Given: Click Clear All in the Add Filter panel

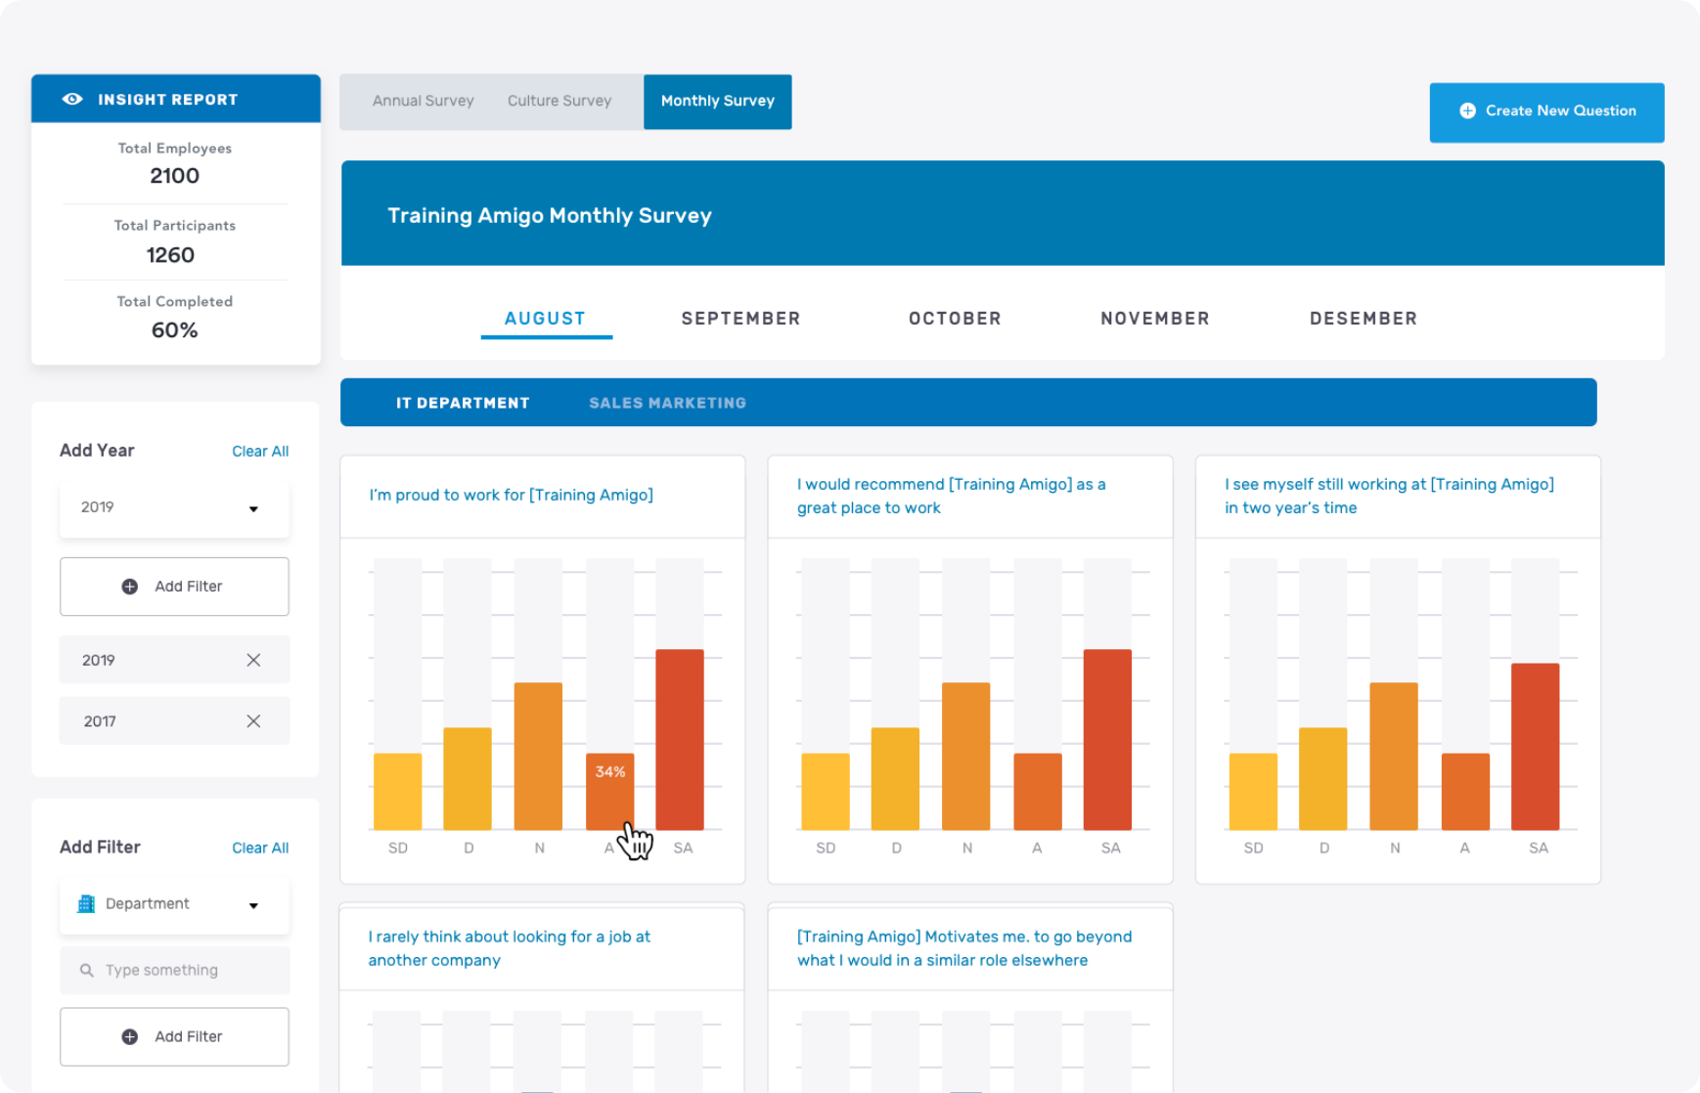Looking at the screenshot, I should pos(260,848).
